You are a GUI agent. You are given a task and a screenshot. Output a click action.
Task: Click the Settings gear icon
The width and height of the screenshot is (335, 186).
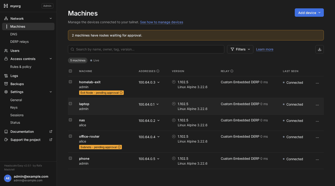(6, 92)
